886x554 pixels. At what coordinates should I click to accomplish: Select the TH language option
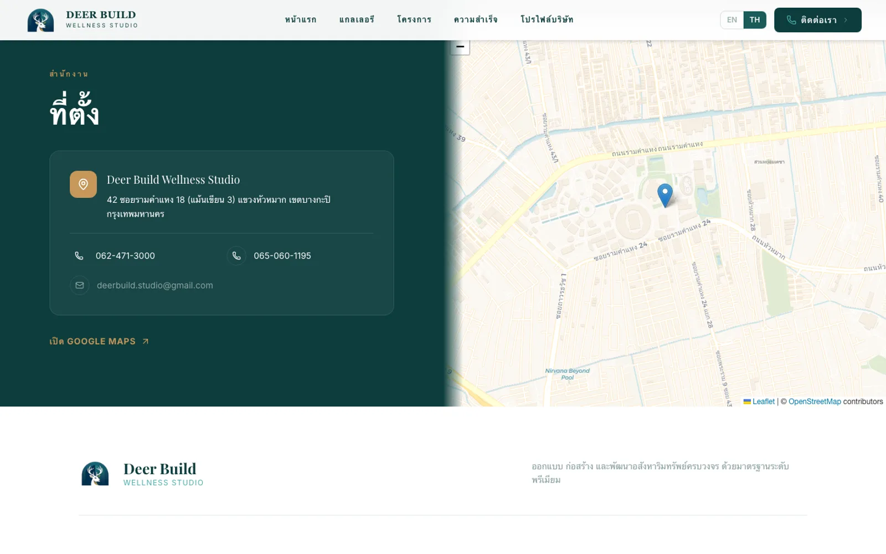755,20
